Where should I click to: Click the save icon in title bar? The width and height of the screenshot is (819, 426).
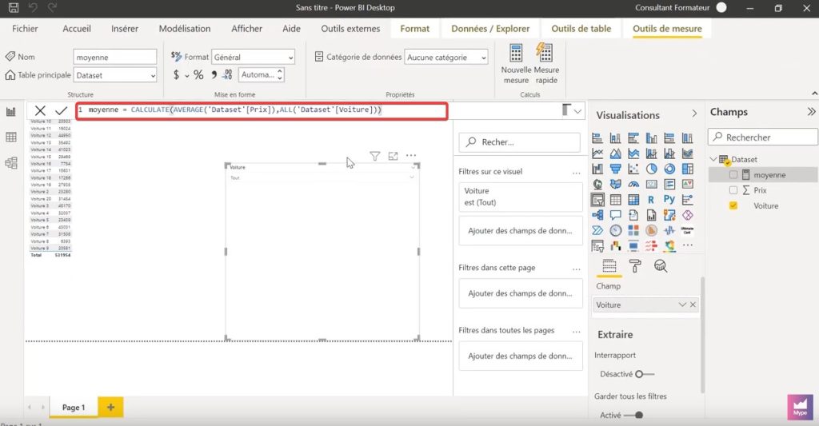click(14, 7)
